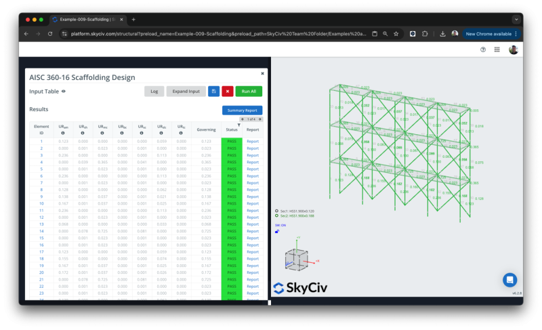Click the blue save icon button
The height and width of the screenshot is (330, 542).
213,91
